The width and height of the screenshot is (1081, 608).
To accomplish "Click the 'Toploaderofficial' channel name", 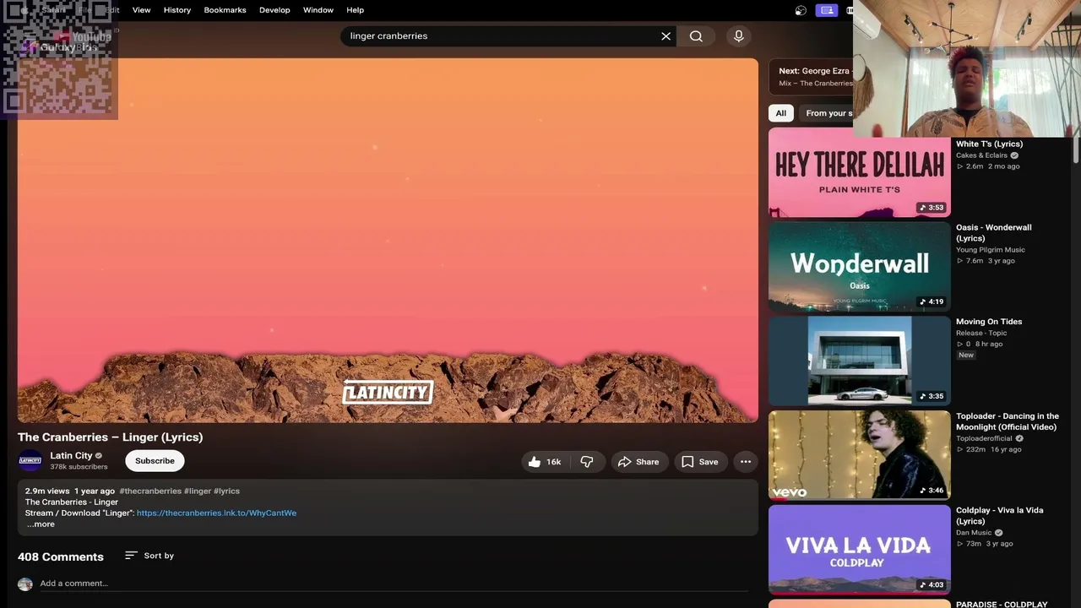I will (x=984, y=439).
